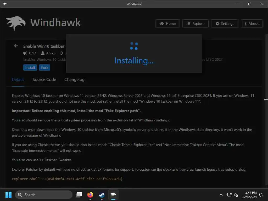The height and width of the screenshot is (201, 268).
Task: Click the author user icon next to Anixx
Action: click(43, 53)
